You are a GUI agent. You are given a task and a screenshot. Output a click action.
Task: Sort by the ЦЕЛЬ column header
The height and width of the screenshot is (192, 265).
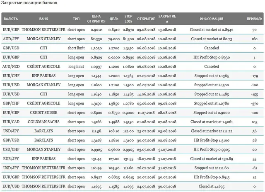point(114,19)
